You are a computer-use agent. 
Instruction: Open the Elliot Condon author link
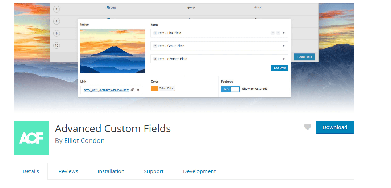84,141
